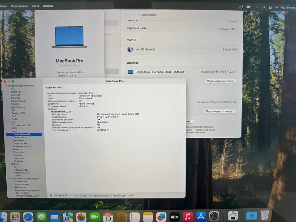Select 'Брандмауер' under Мережа
296x222 pixels.
(x=21, y=170)
